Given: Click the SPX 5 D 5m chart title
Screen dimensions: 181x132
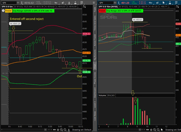Looking at the screenshot, I should 7,7.
